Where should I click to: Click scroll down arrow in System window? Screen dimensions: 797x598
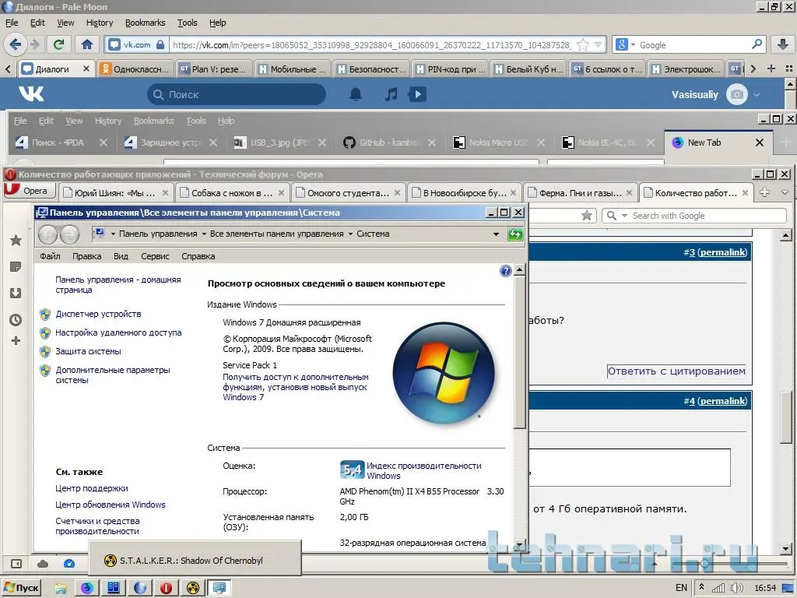519,545
